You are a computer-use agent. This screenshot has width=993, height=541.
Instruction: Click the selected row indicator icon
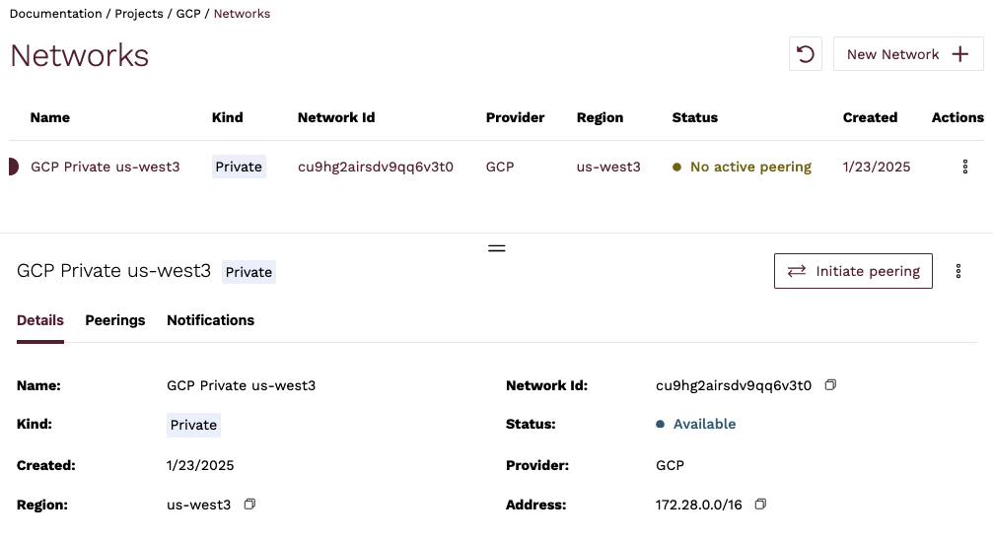[x=13, y=168]
